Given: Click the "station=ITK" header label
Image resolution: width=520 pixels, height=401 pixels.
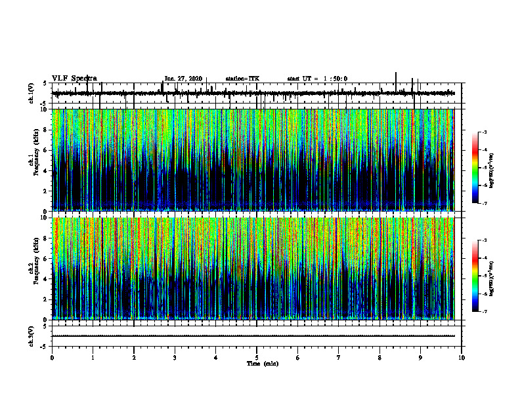Looking at the screenshot, I should [242, 79].
